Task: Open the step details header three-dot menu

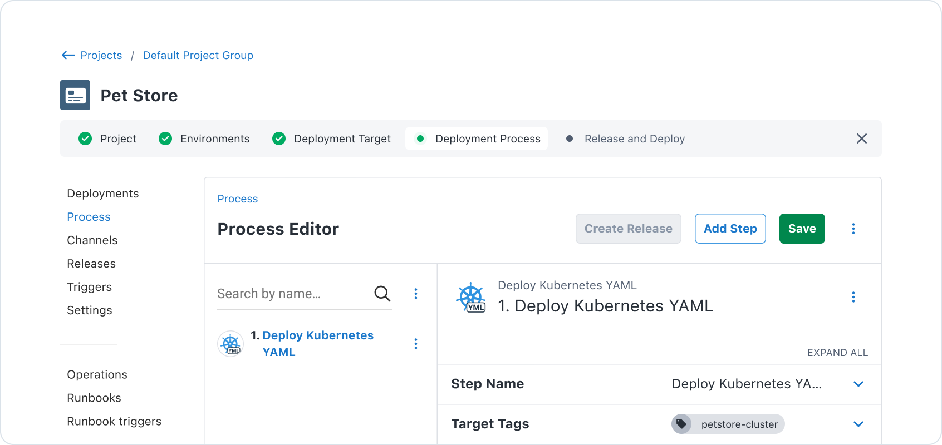Action: (x=853, y=297)
